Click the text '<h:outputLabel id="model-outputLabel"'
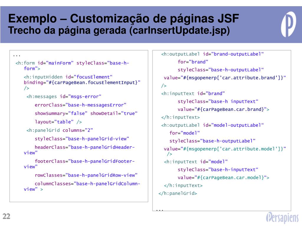The height and width of the screenshot is (226, 302). click(212, 125)
